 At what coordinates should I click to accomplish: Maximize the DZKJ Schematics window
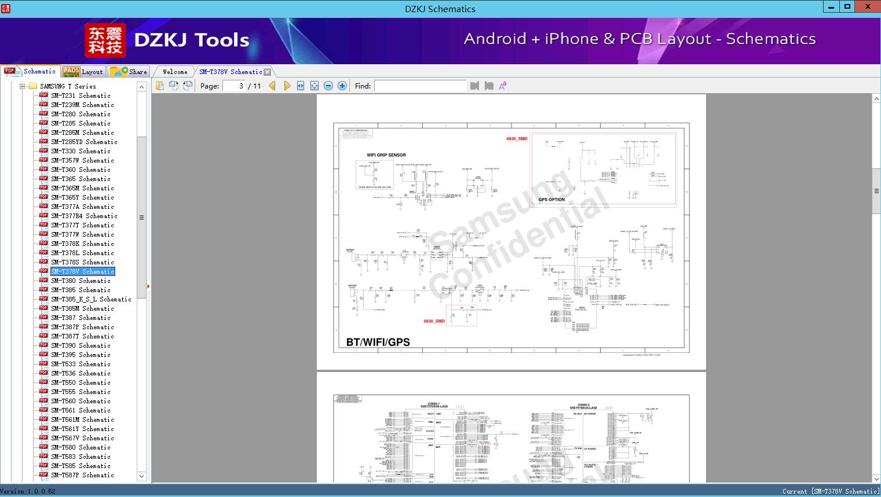click(847, 7)
